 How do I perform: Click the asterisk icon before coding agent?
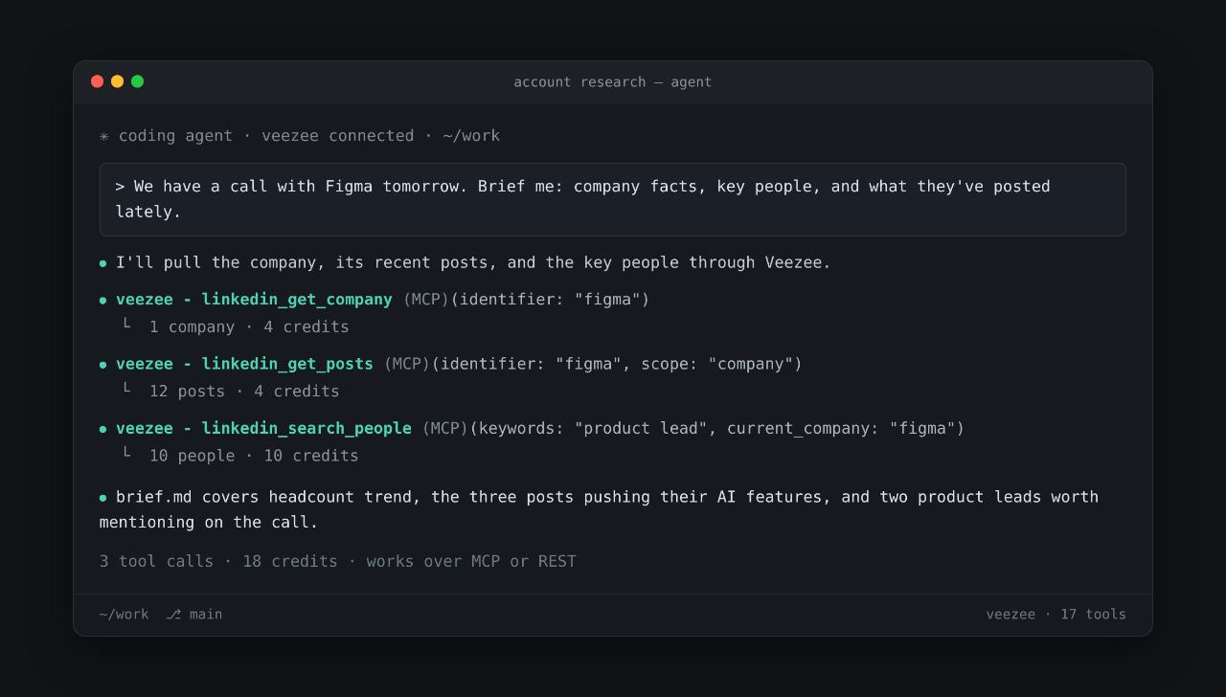[104, 136]
